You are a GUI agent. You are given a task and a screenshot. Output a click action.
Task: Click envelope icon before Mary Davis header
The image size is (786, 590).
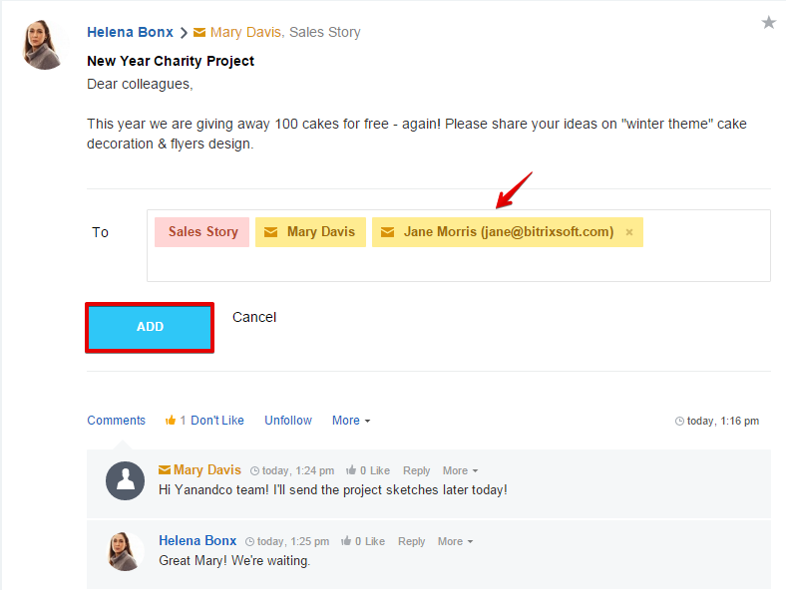199,33
